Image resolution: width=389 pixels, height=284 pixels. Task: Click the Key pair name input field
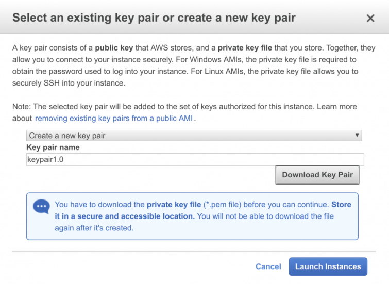click(x=195, y=159)
